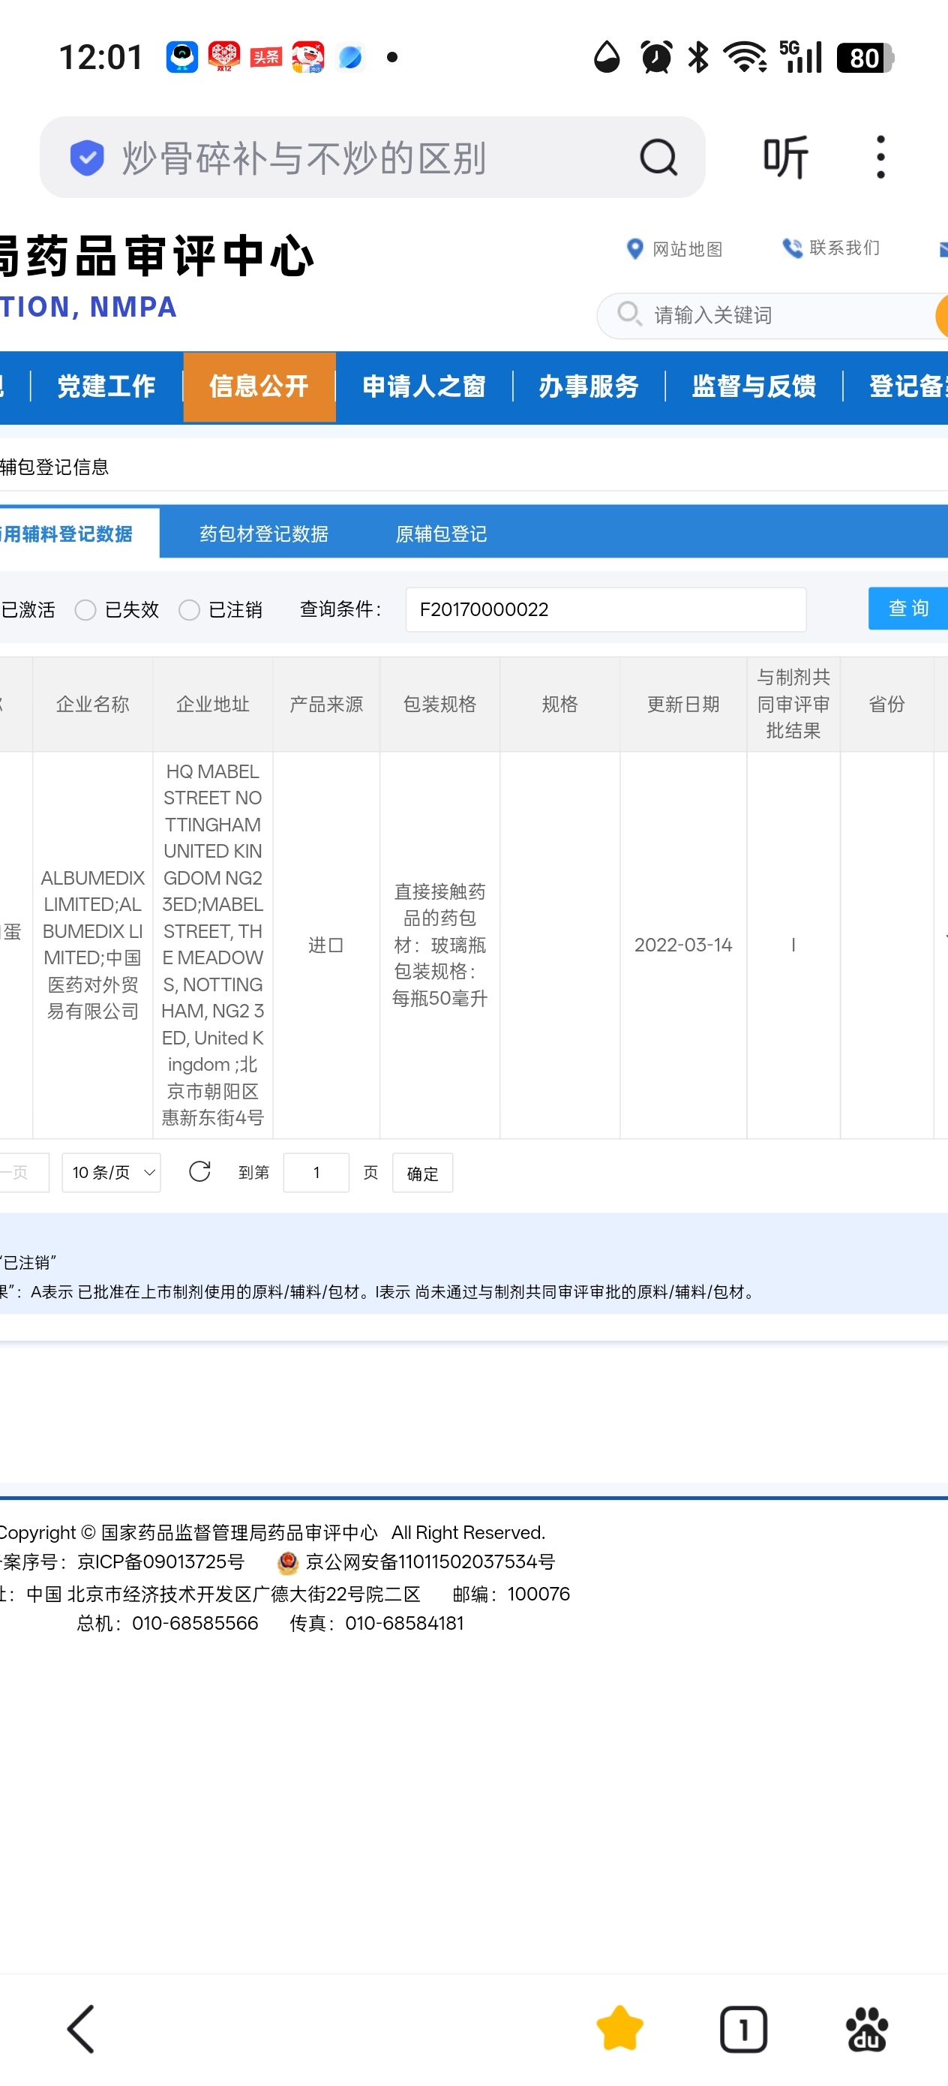948x2086 pixels.
Task: Tap the browser back arrow
Action: point(82,2028)
